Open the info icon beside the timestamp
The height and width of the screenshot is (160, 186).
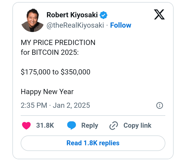tap(160, 105)
